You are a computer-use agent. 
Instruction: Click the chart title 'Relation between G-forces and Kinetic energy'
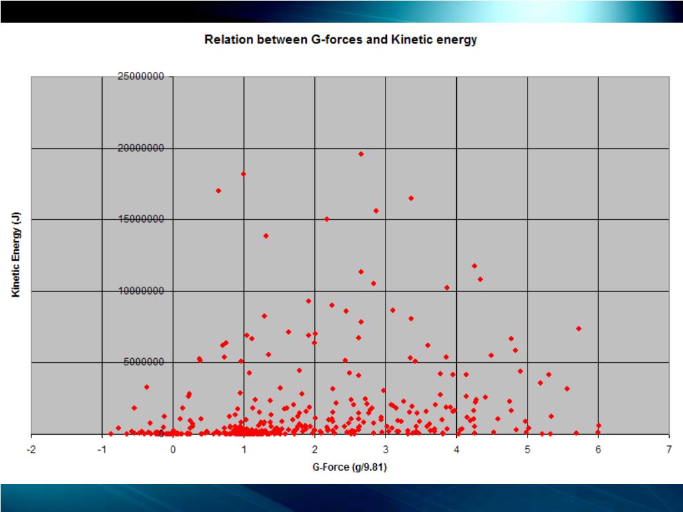click(341, 39)
